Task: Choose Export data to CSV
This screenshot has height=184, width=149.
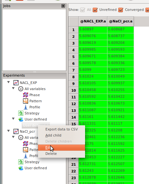Action: 62,129
